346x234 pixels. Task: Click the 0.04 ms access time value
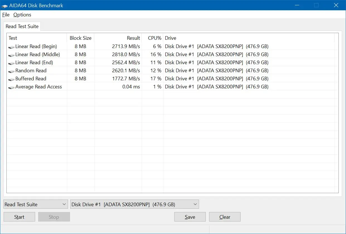(x=131, y=87)
